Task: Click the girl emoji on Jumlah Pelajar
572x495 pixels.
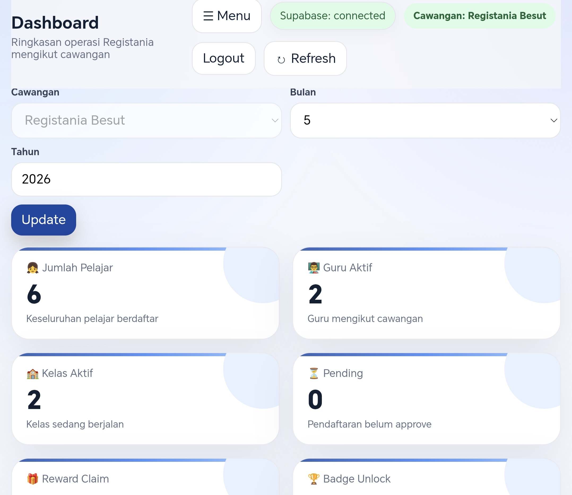Action: pos(33,268)
